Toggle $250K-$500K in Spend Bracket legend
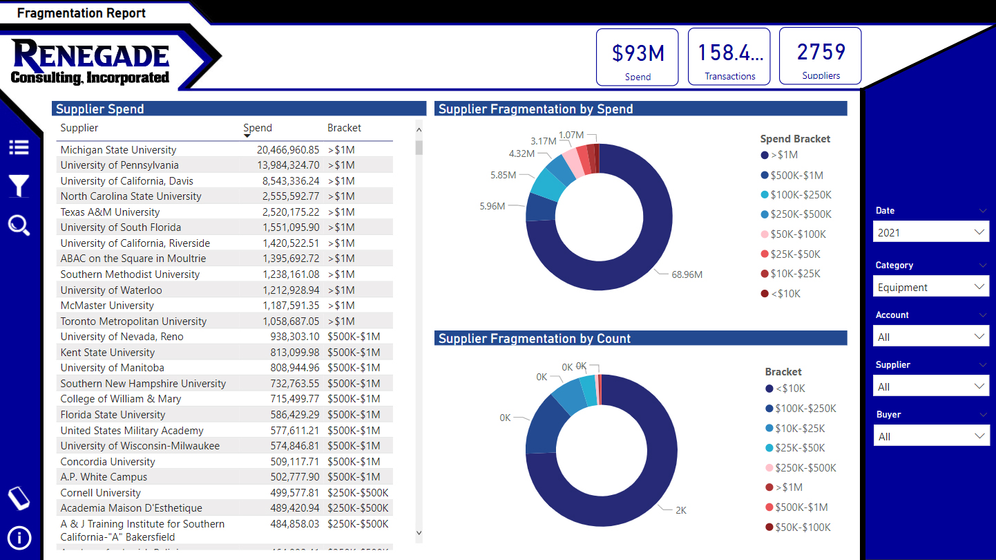Screen dimensions: 996x560 coord(796,214)
